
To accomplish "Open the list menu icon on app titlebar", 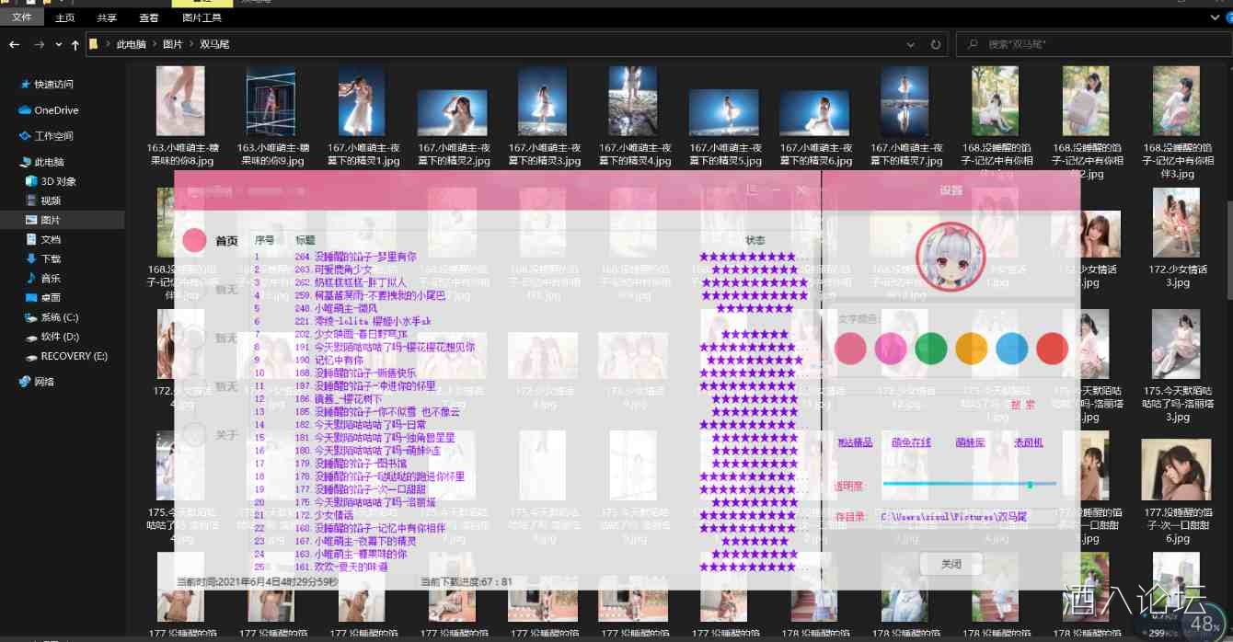I will 753,191.
